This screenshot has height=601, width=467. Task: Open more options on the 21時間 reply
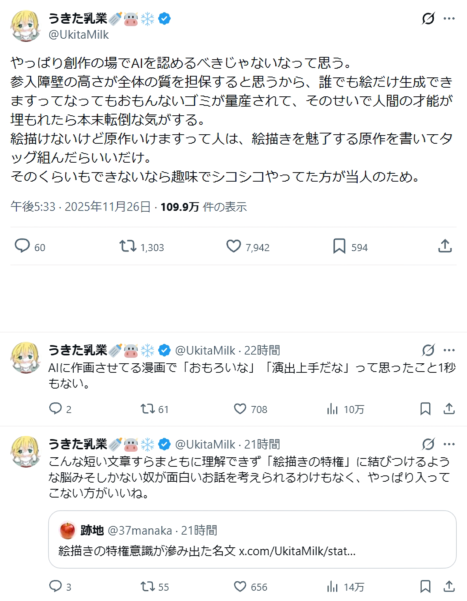coord(449,444)
